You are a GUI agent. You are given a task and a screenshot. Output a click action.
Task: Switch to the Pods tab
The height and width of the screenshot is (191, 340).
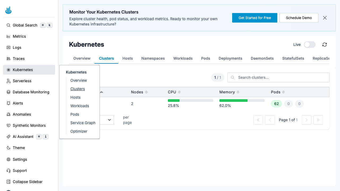(205, 58)
